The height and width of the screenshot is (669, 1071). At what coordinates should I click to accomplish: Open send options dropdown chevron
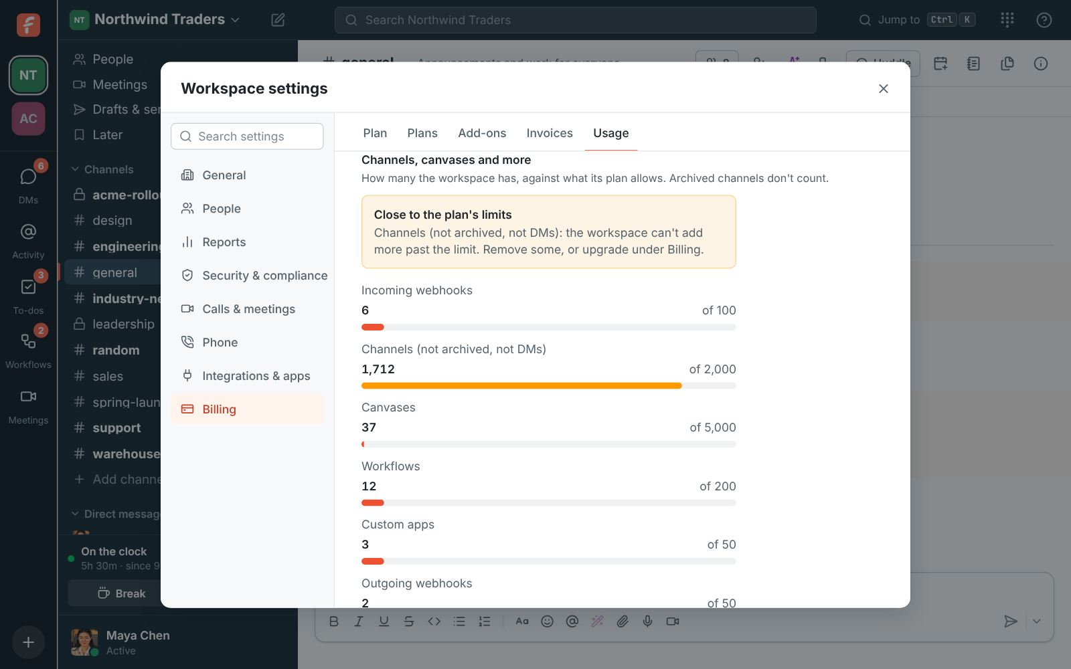point(1036,622)
